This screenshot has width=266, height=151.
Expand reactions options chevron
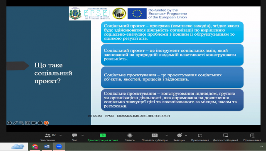coord(186,135)
